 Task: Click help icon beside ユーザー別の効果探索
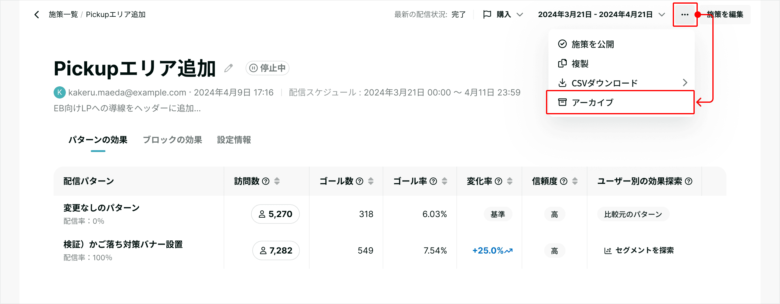coord(689,181)
